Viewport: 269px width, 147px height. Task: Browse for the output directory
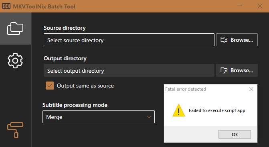(x=237, y=71)
